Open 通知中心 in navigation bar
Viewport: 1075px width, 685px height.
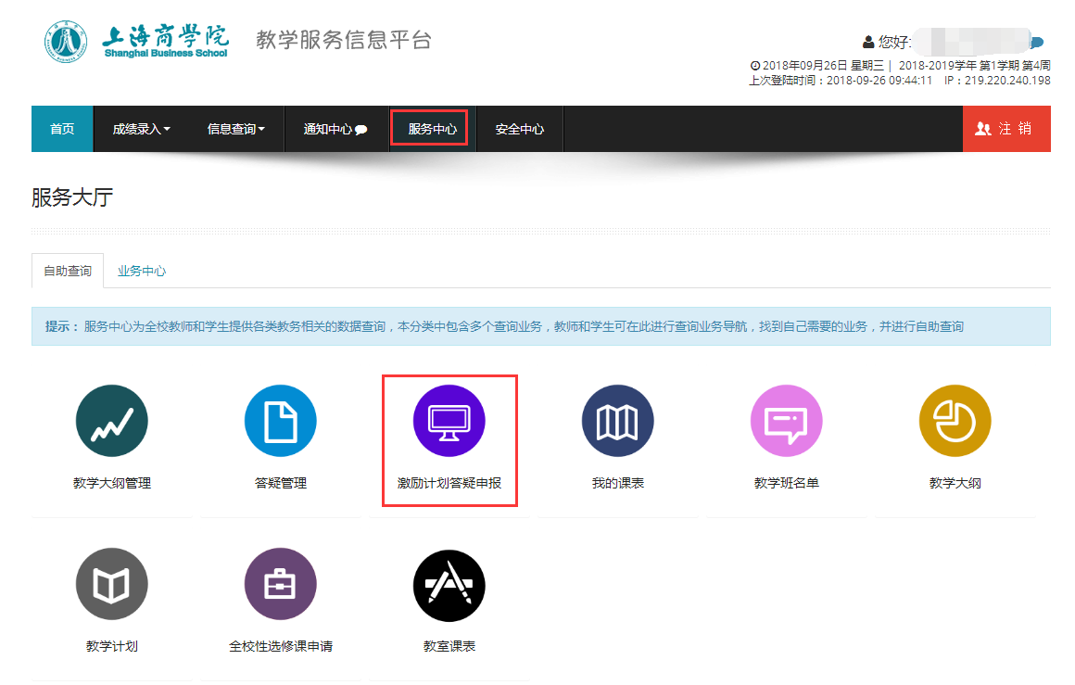335,129
